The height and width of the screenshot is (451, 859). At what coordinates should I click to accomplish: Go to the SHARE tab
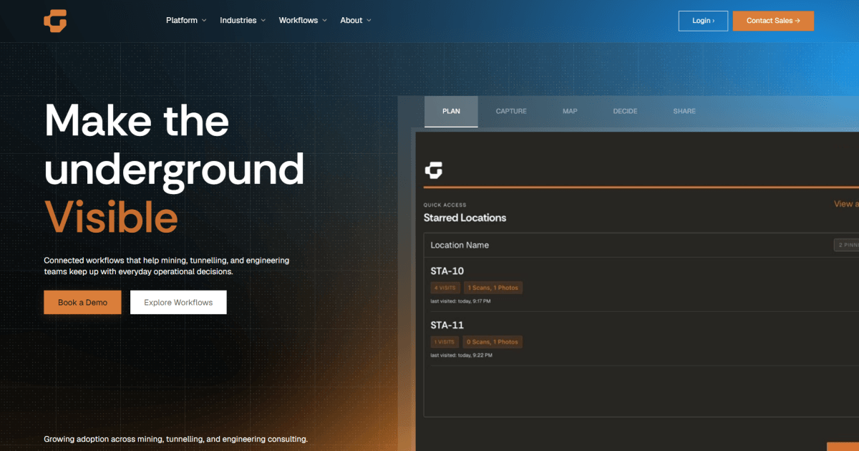tap(684, 112)
